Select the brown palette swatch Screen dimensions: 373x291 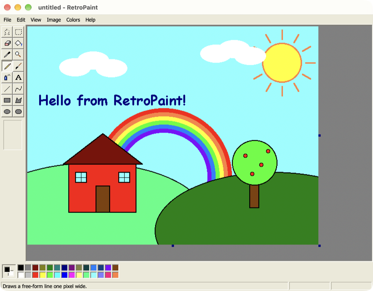coord(115,268)
